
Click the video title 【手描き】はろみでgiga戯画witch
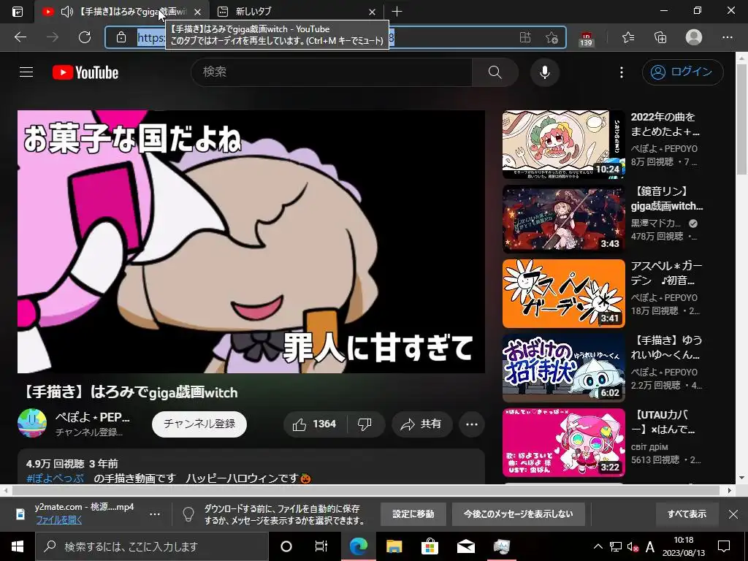(x=130, y=392)
